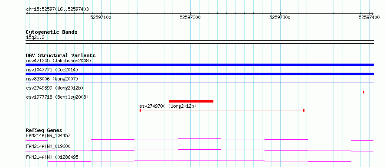Click the left end marker of esv2749700
386x167 pixels.
point(140,110)
